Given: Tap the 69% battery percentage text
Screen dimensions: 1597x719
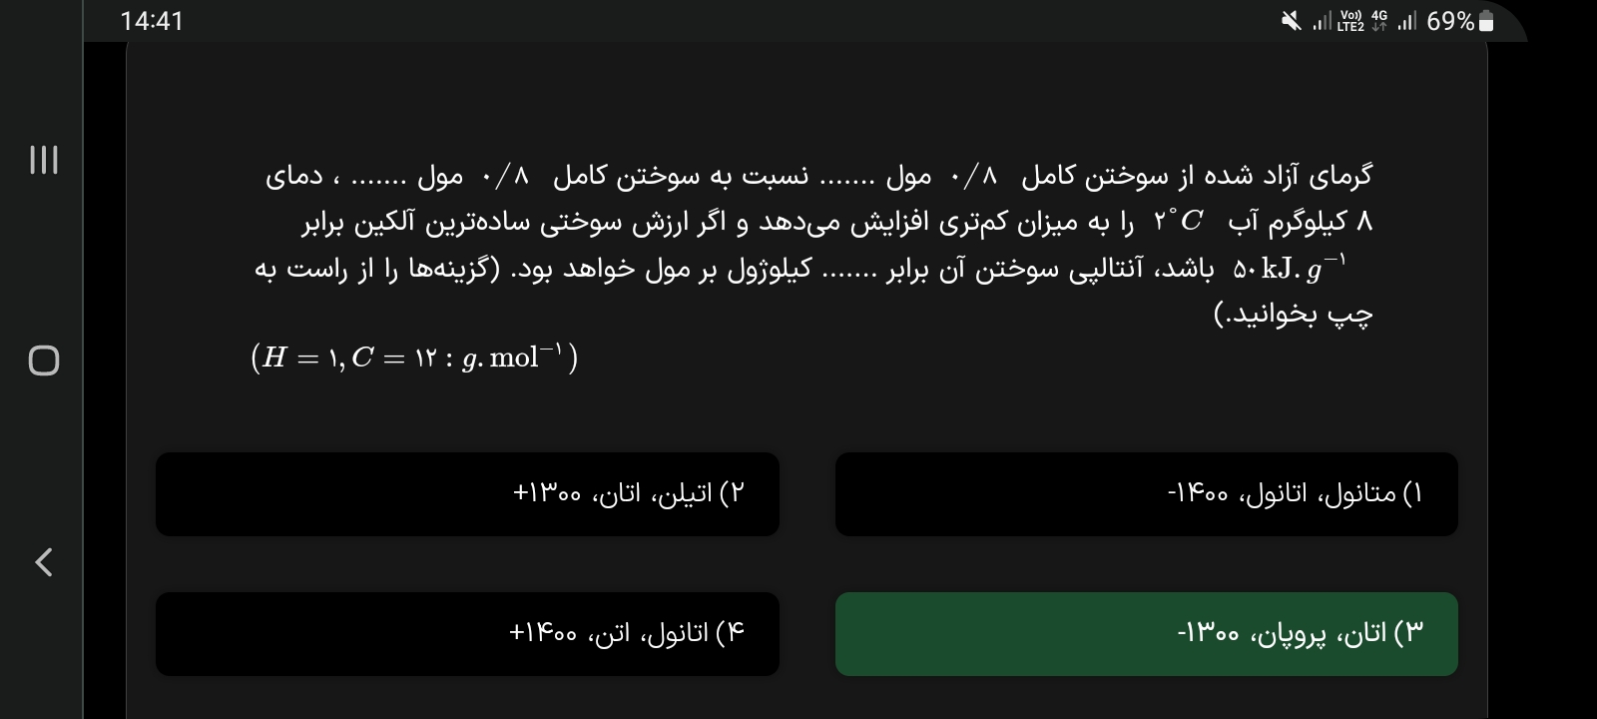Looking at the screenshot, I should [x=1450, y=21].
